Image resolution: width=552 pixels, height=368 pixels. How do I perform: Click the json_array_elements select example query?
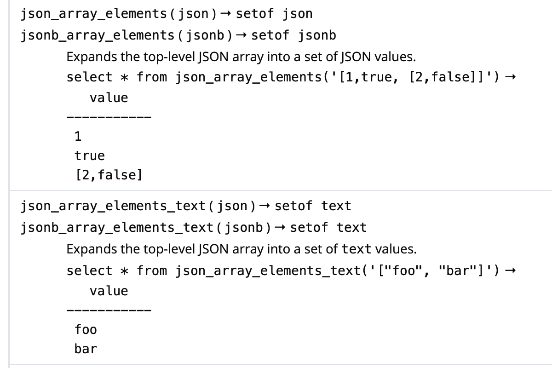pos(283,77)
